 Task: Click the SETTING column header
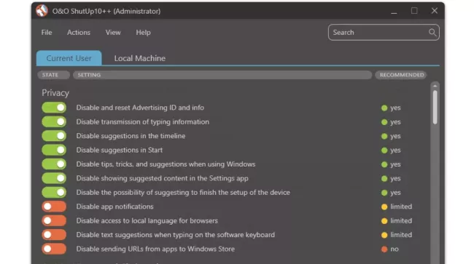[222, 75]
